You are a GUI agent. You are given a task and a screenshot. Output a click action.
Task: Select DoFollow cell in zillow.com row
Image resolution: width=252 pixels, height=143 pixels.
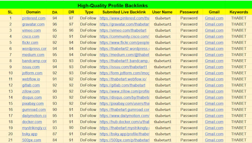(x=88, y=92)
